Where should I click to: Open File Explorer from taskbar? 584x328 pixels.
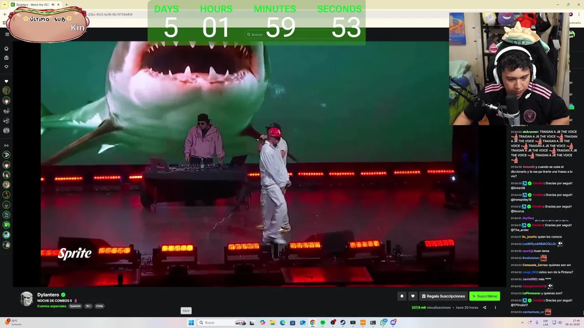click(x=272, y=323)
